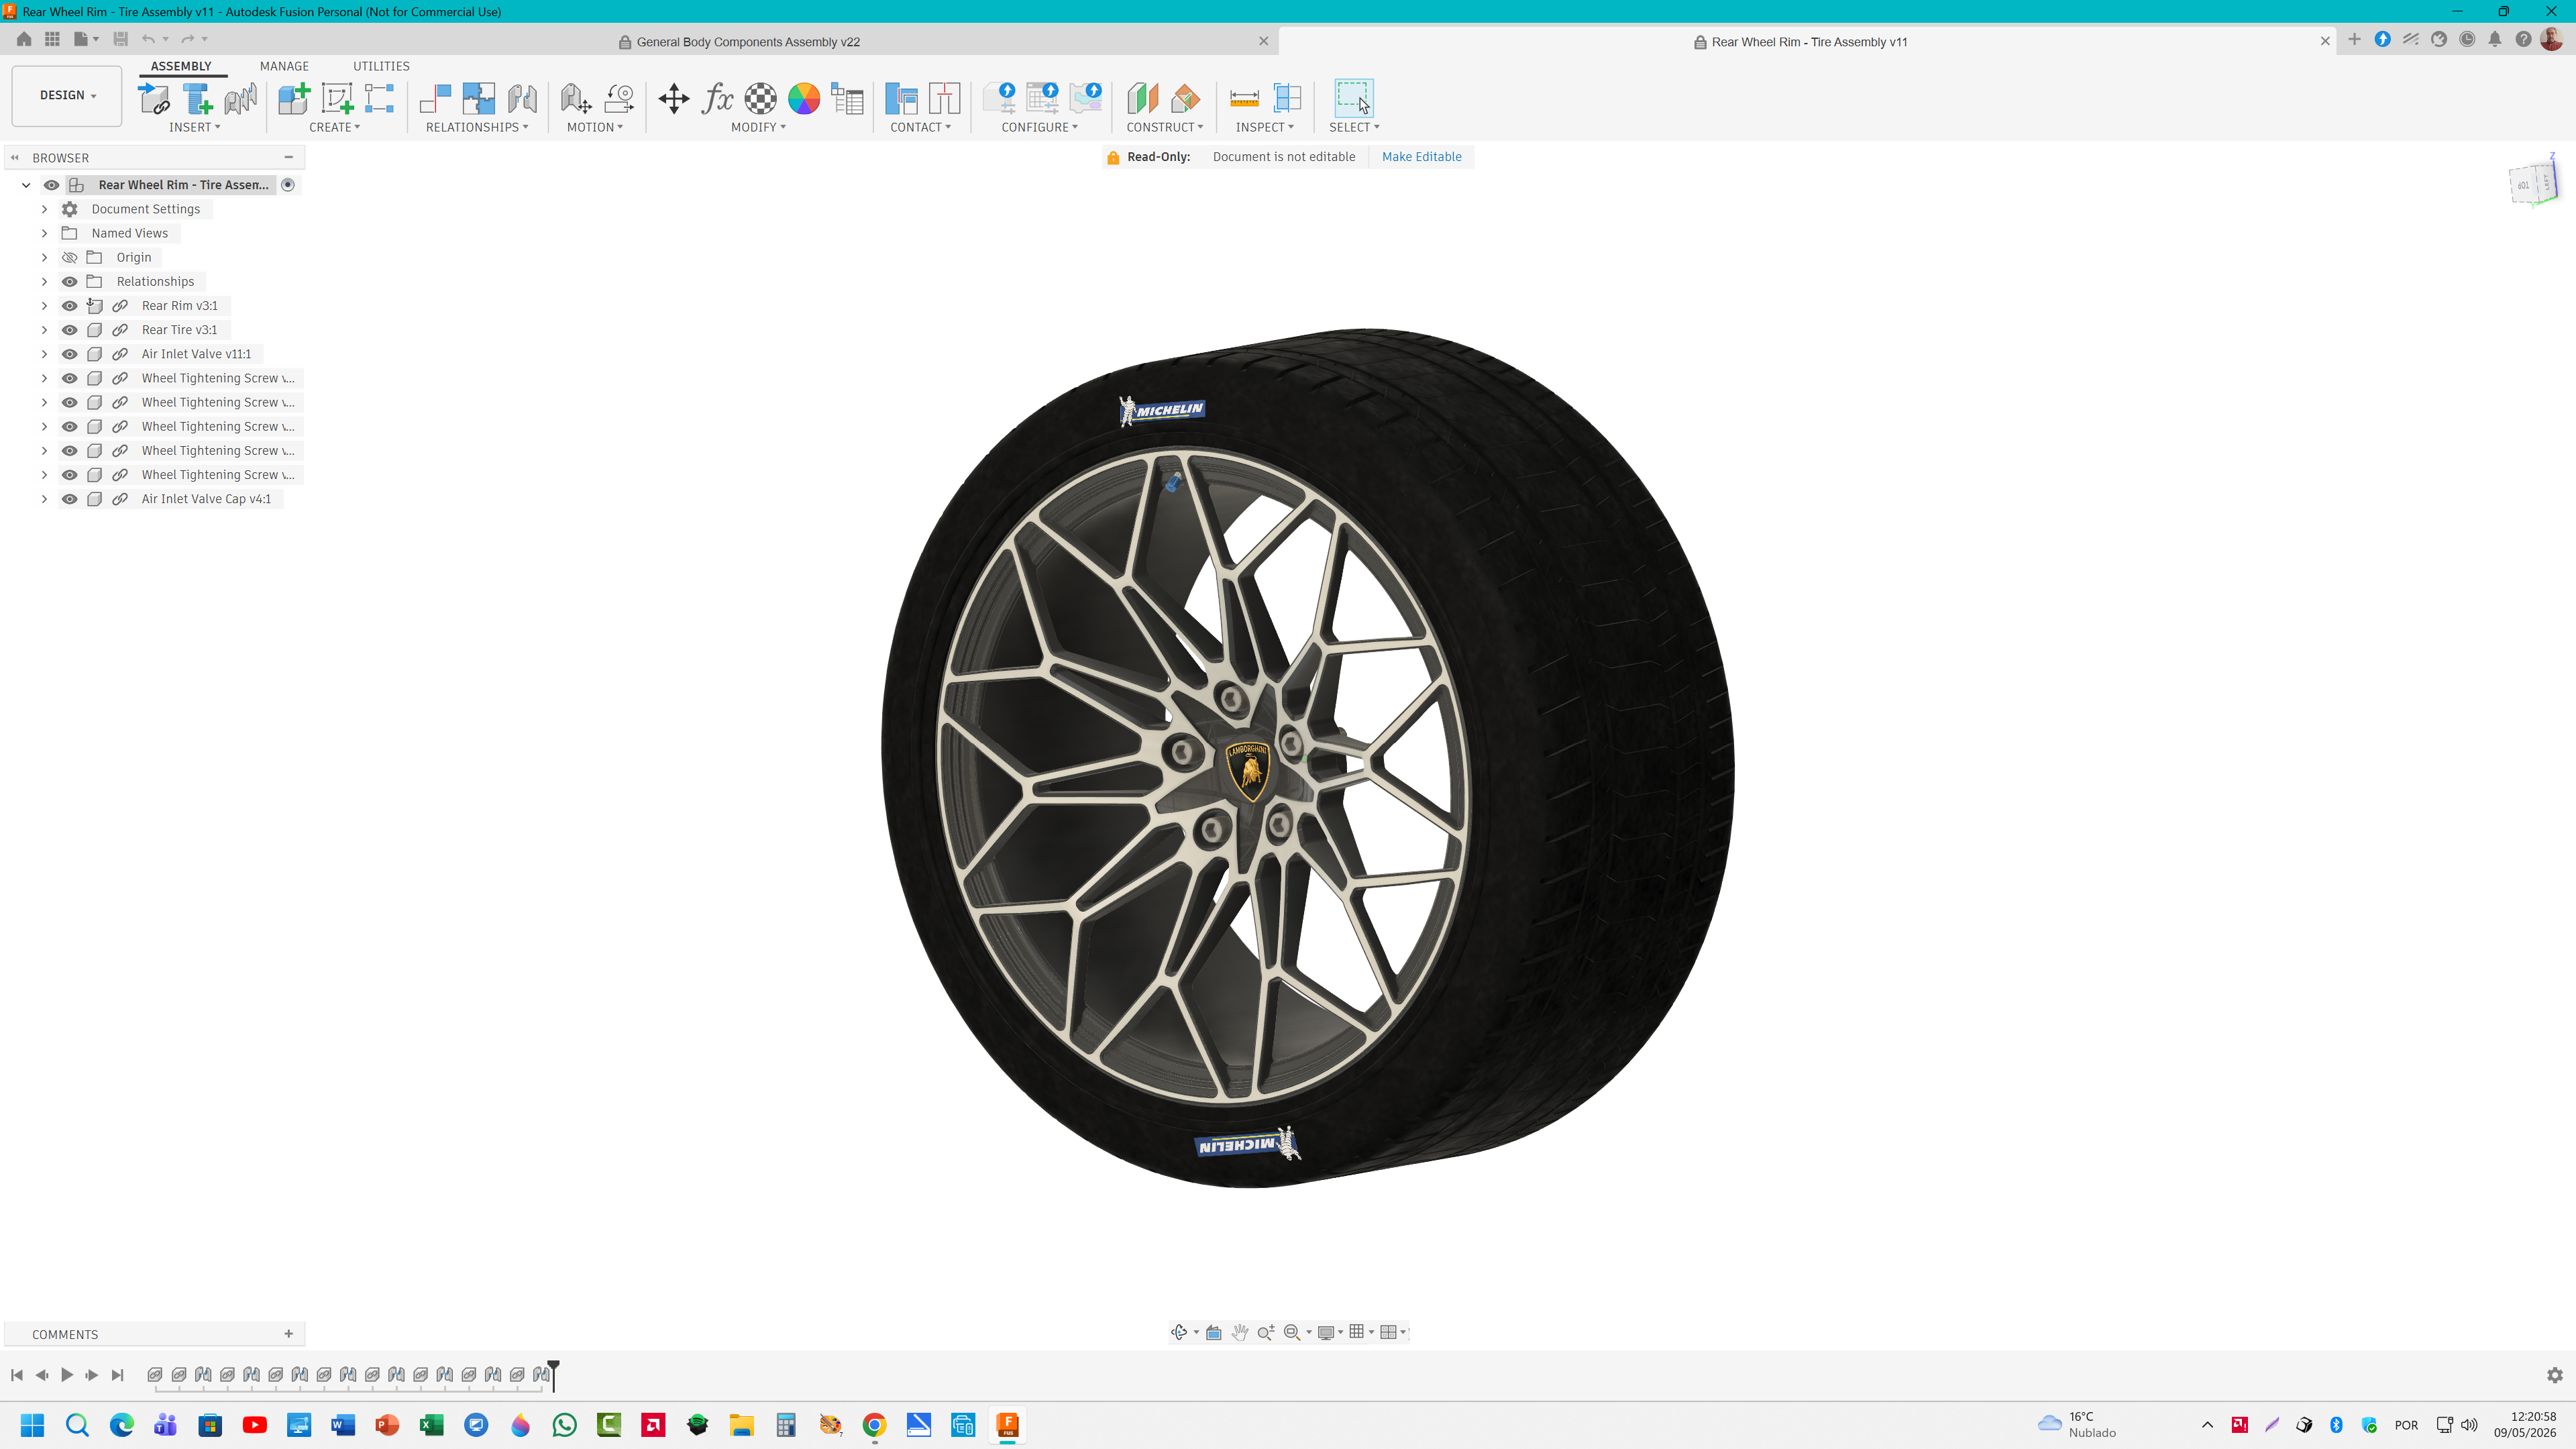Click the Save icon in quick access bar
Viewport: 2576px width, 1449px height.
(x=120, y=39)
